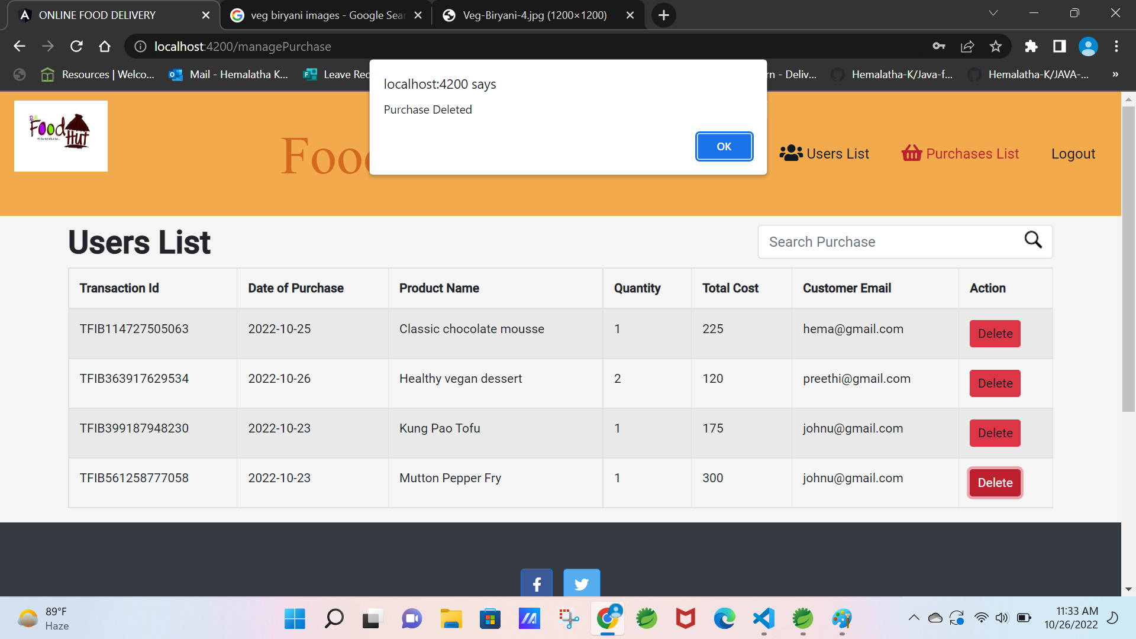Open Visual Studio Code from the taskbar

point(764,619)
